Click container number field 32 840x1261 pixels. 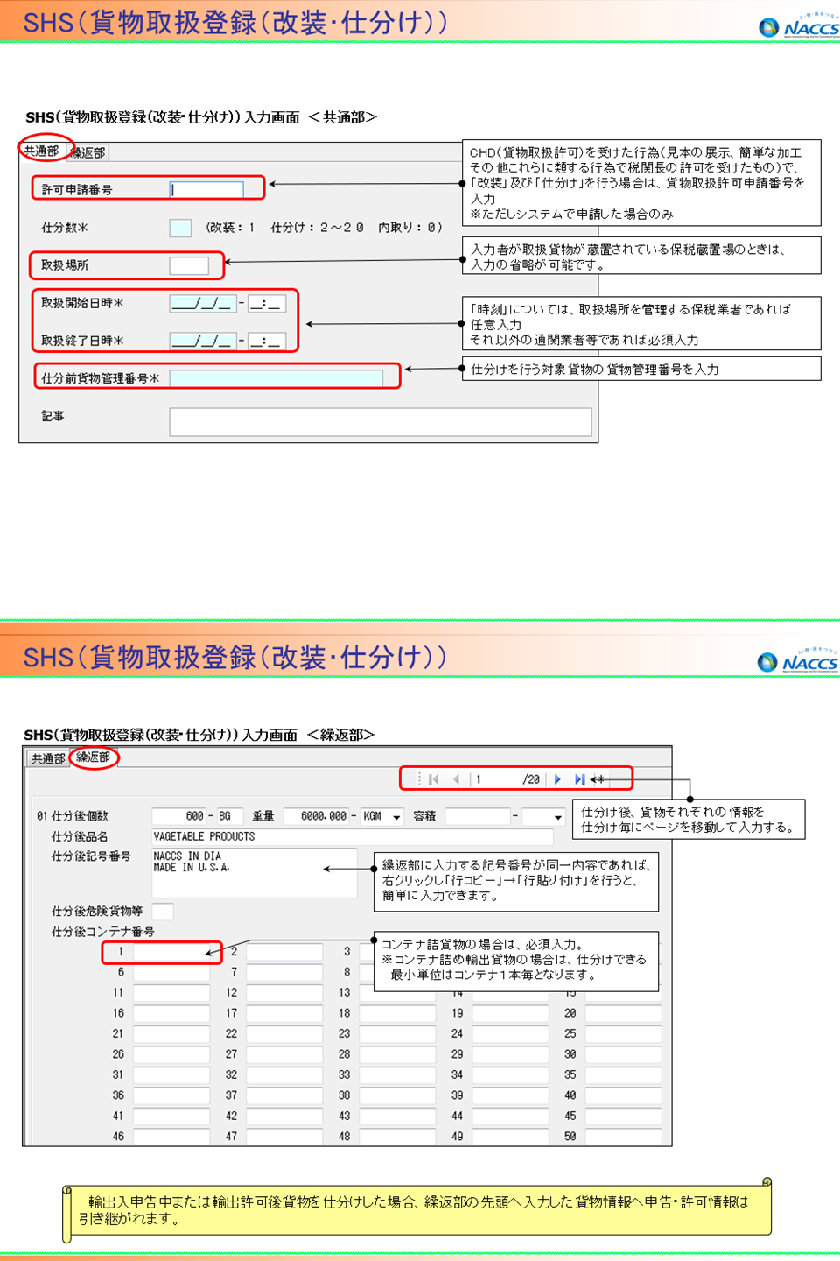(x=284, y=1075)
